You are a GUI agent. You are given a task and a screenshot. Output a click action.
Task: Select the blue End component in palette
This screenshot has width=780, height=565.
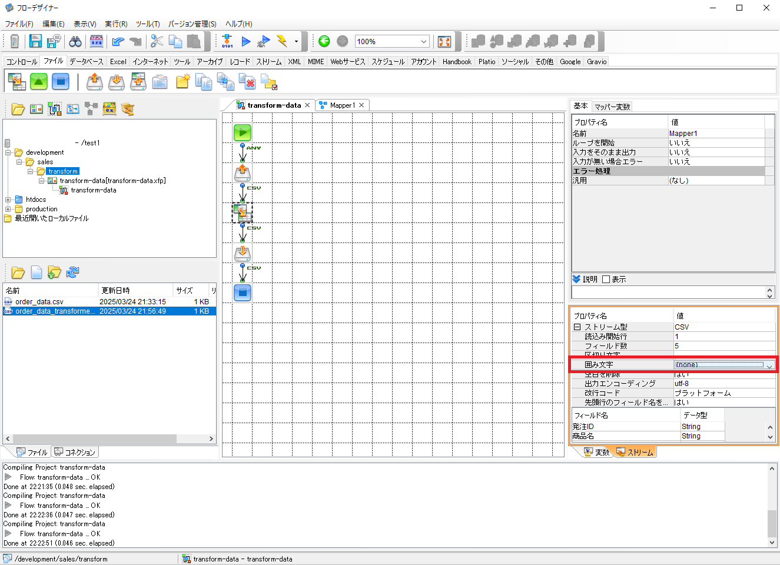coord(61,81)
